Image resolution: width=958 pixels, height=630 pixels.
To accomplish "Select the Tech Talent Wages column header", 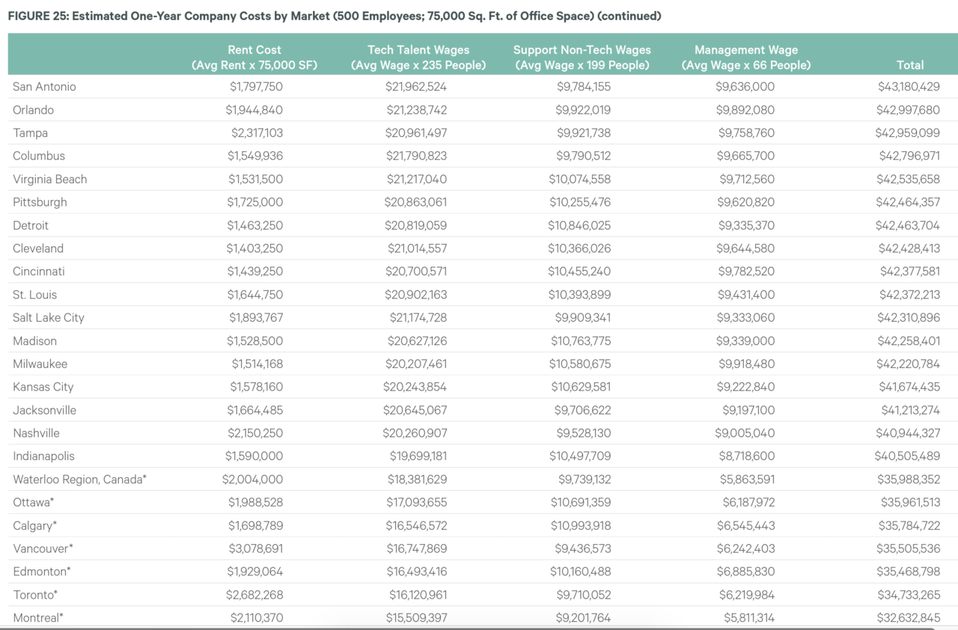I will (418, 58).
